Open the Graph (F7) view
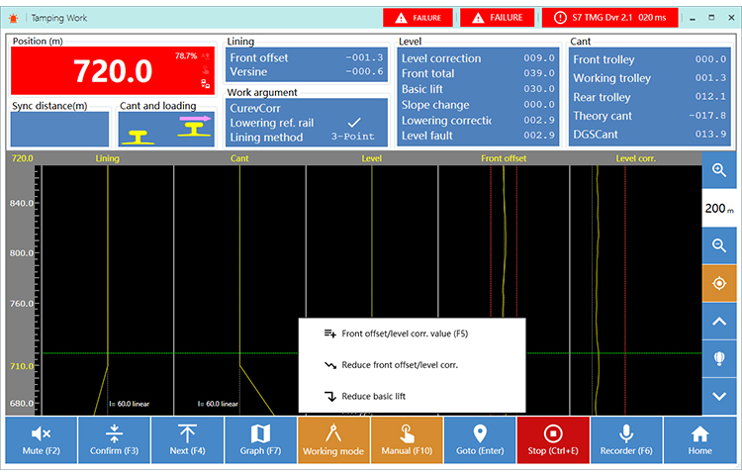This screenshot has height=475, width=742. coord(261,440)
